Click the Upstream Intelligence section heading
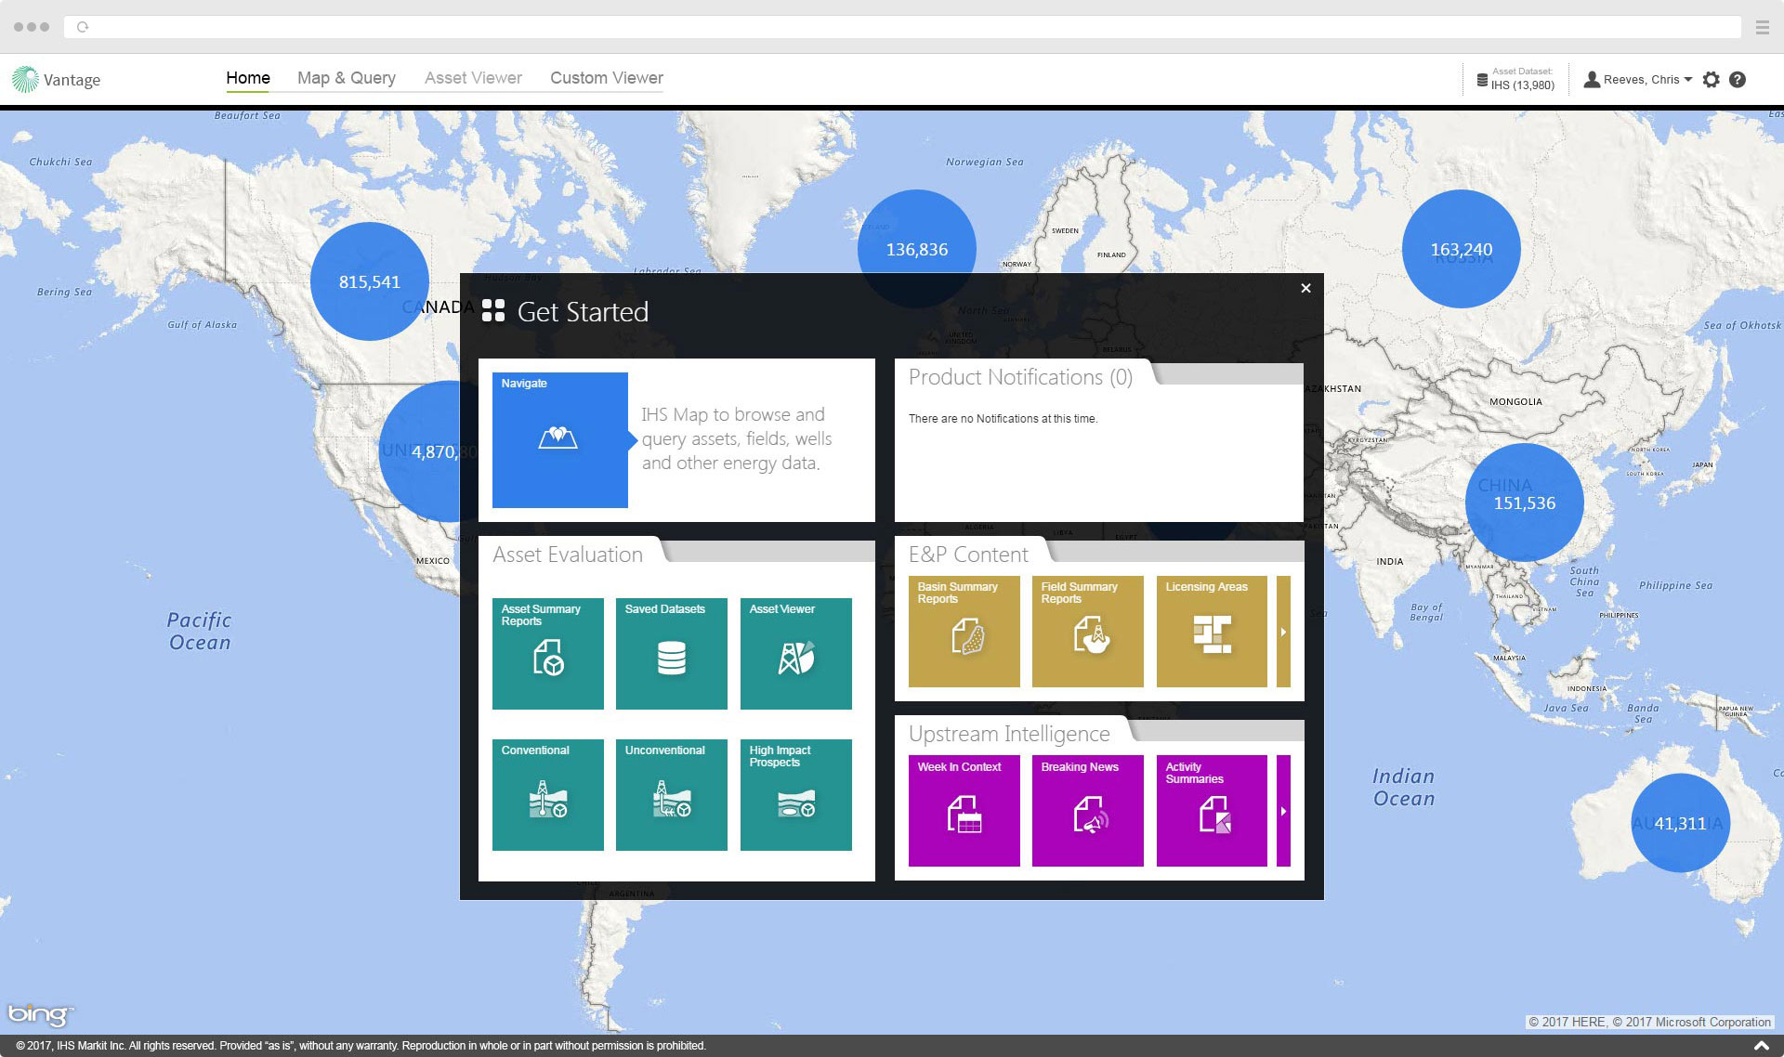 coord(1009,734)
